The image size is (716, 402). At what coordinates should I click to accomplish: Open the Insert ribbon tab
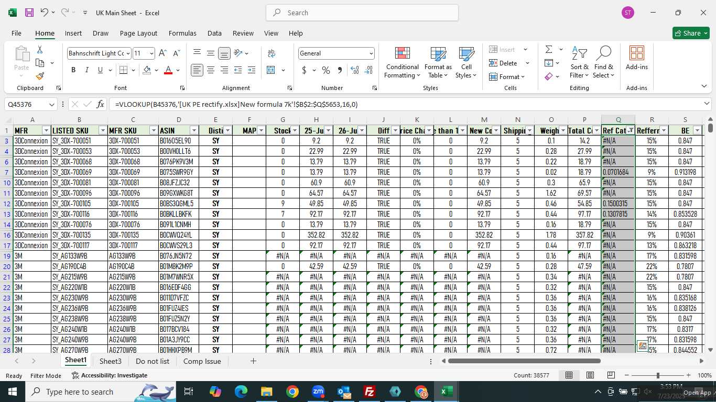tap(73, 33)
